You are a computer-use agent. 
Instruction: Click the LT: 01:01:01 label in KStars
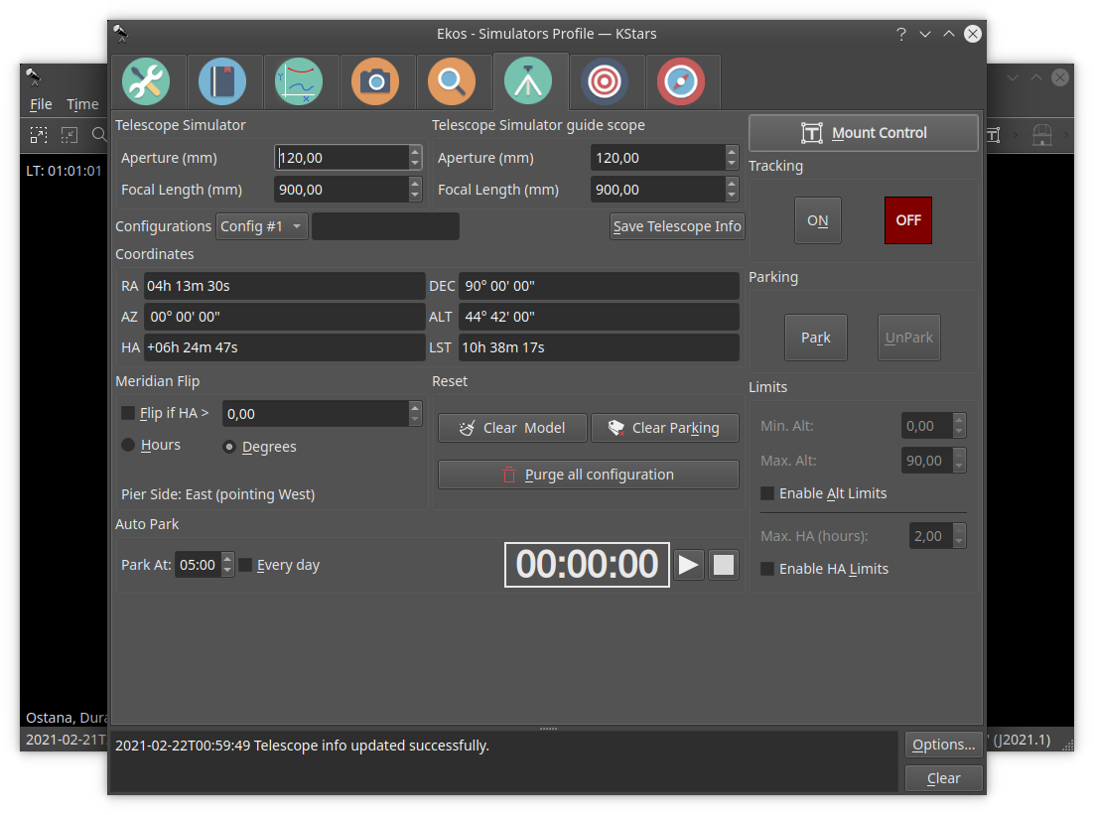(x=64, y=171)
